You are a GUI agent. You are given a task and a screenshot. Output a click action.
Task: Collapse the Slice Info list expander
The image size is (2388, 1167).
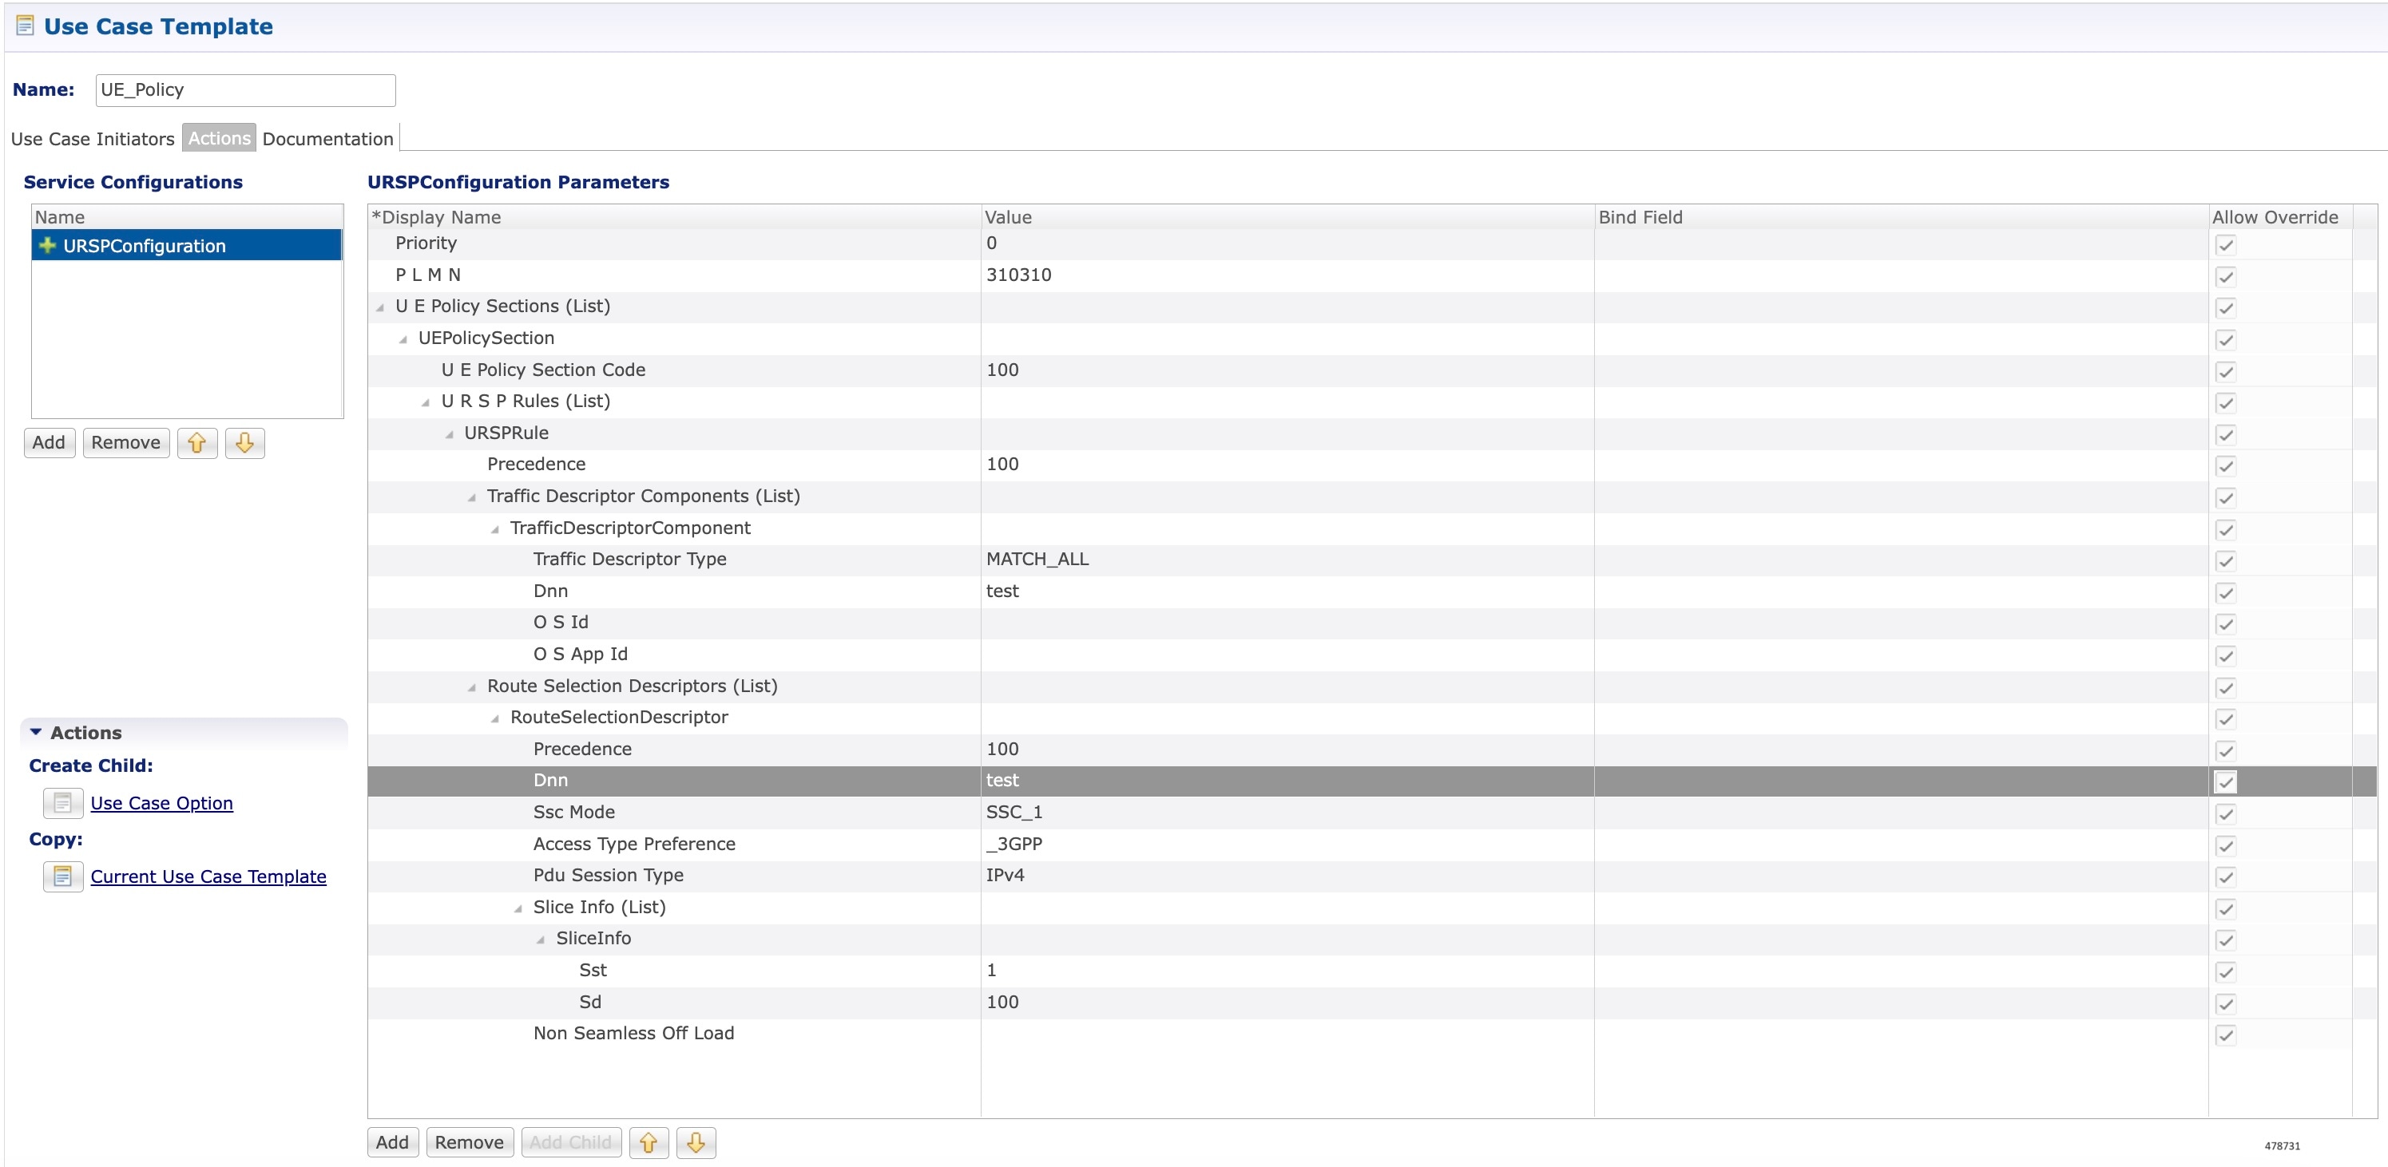(518, 908)
